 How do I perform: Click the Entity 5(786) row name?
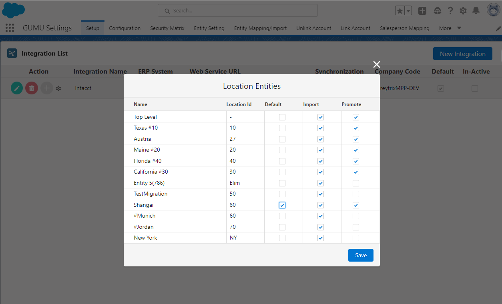149,183
